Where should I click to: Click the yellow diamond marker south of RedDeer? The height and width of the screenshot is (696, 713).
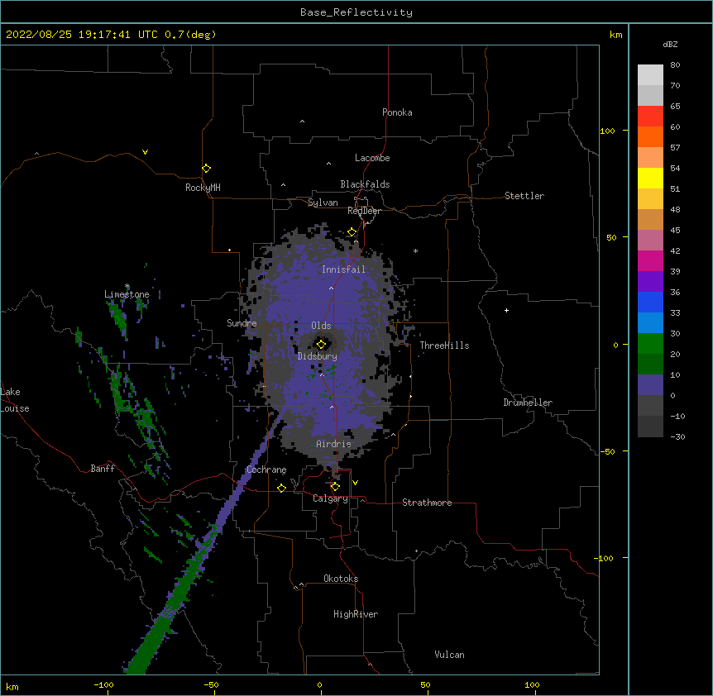(352, 232)
